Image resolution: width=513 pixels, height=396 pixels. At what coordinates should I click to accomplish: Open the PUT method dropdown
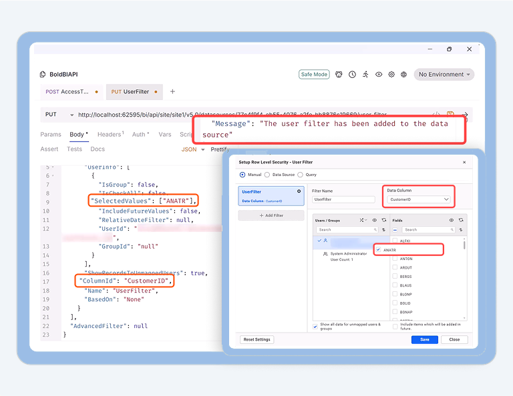[x=71, y=115]
